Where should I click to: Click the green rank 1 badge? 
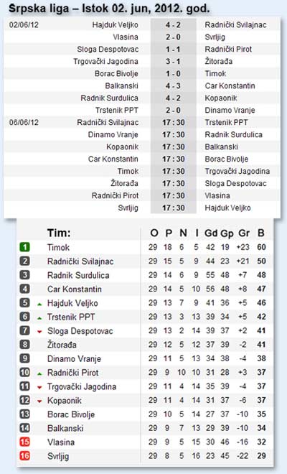(x=25, y=247)
